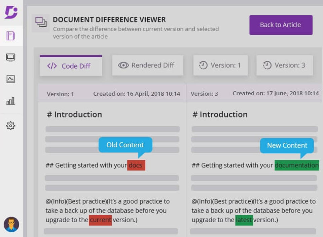
Task: Switch to the Code Diff tab
Action: pyautogui.click(x=71, y=65)
